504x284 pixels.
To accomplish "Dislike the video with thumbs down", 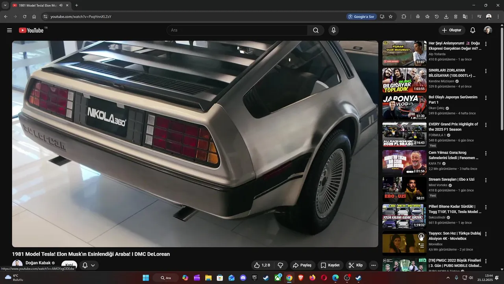I will [281, 265].
